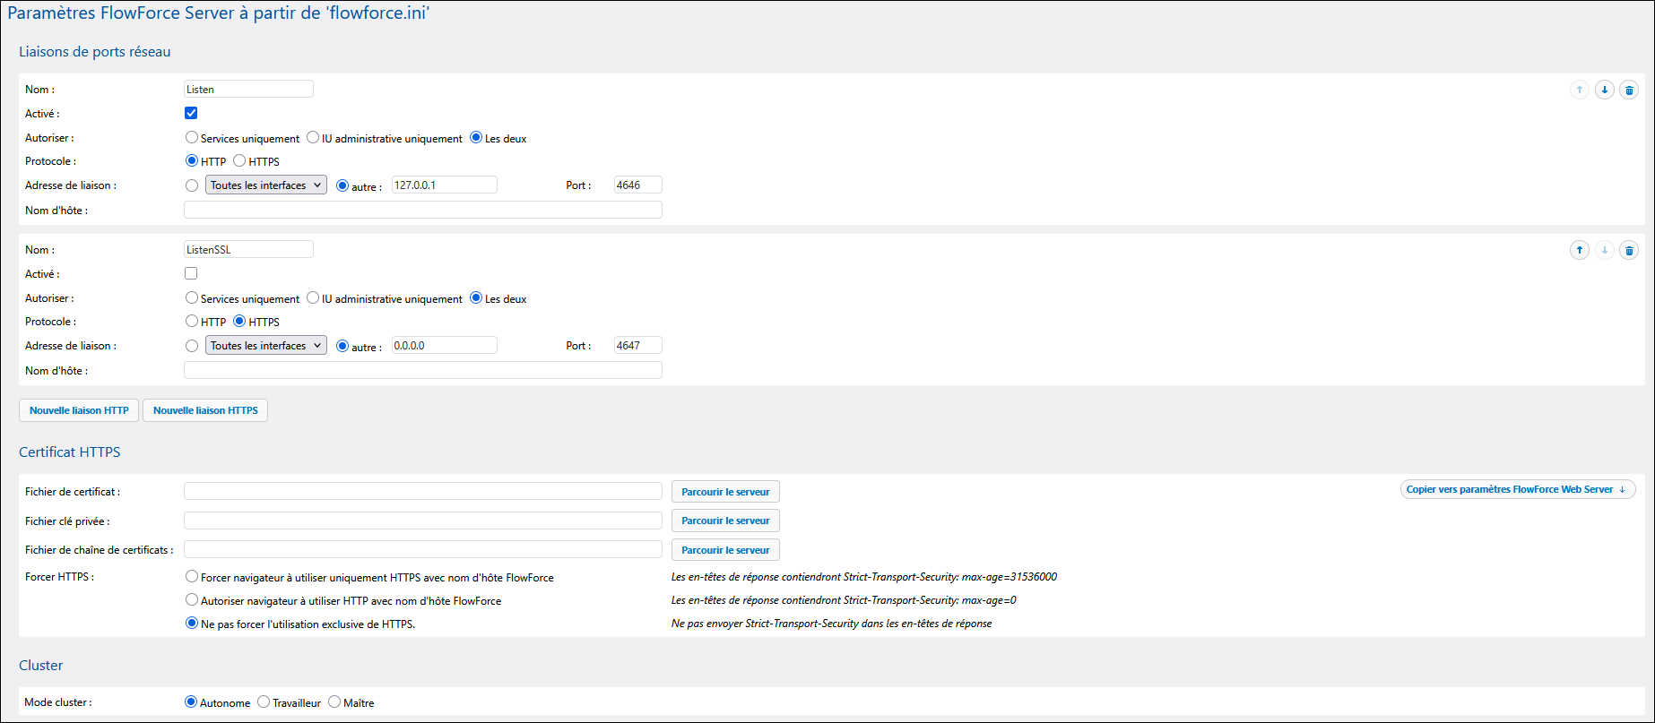
Task: Click the greyed up arrow for Listen binding
Action: pos(1579,90)
